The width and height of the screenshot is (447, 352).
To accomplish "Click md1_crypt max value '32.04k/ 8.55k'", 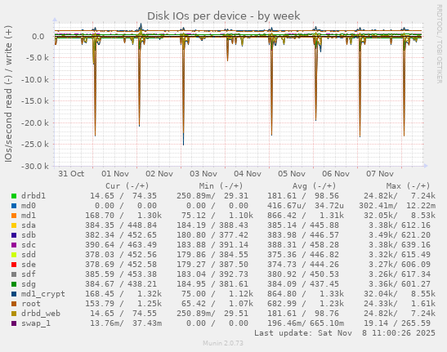I will click(400, 294).
